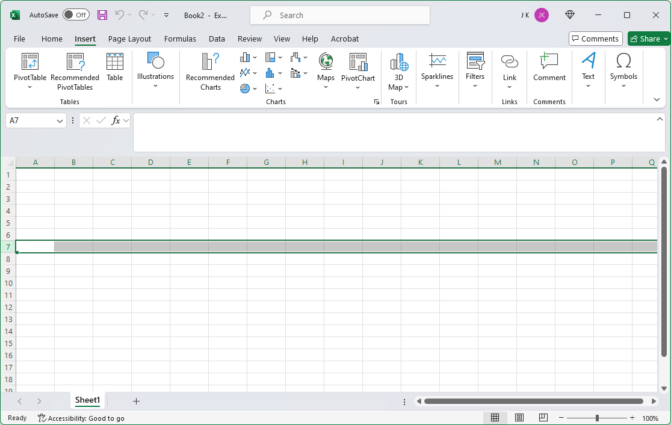Switch to the Page Layout tab

pyautogui.click(x=129, y=39)
